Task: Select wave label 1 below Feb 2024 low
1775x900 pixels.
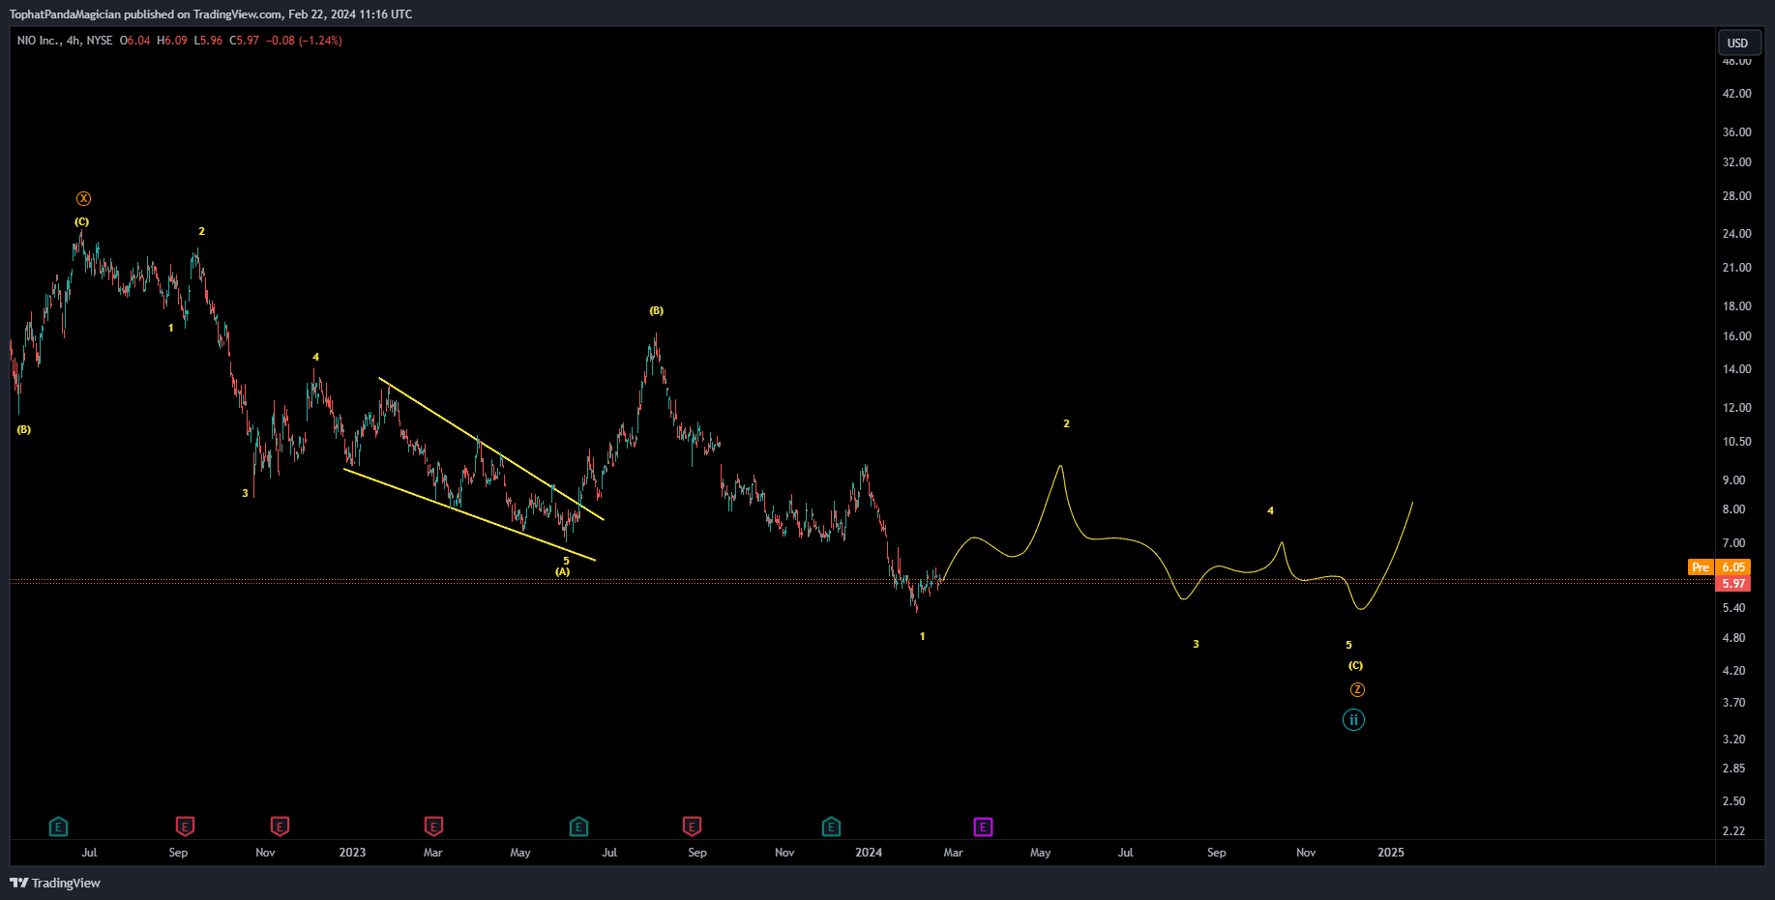Action: [922, 636]
